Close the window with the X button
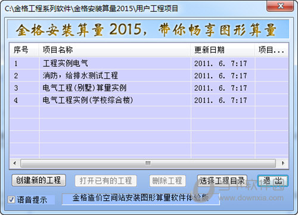298x215 pixels. click(280, 6)
